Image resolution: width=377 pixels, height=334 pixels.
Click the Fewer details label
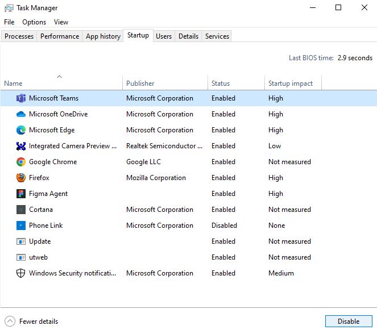(x=39, y=322)
